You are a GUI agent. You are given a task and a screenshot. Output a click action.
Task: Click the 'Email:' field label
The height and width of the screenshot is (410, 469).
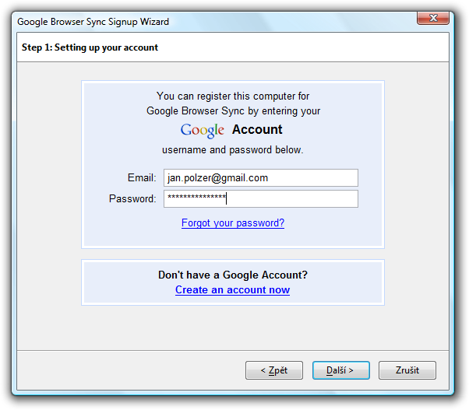coord(142,177)
